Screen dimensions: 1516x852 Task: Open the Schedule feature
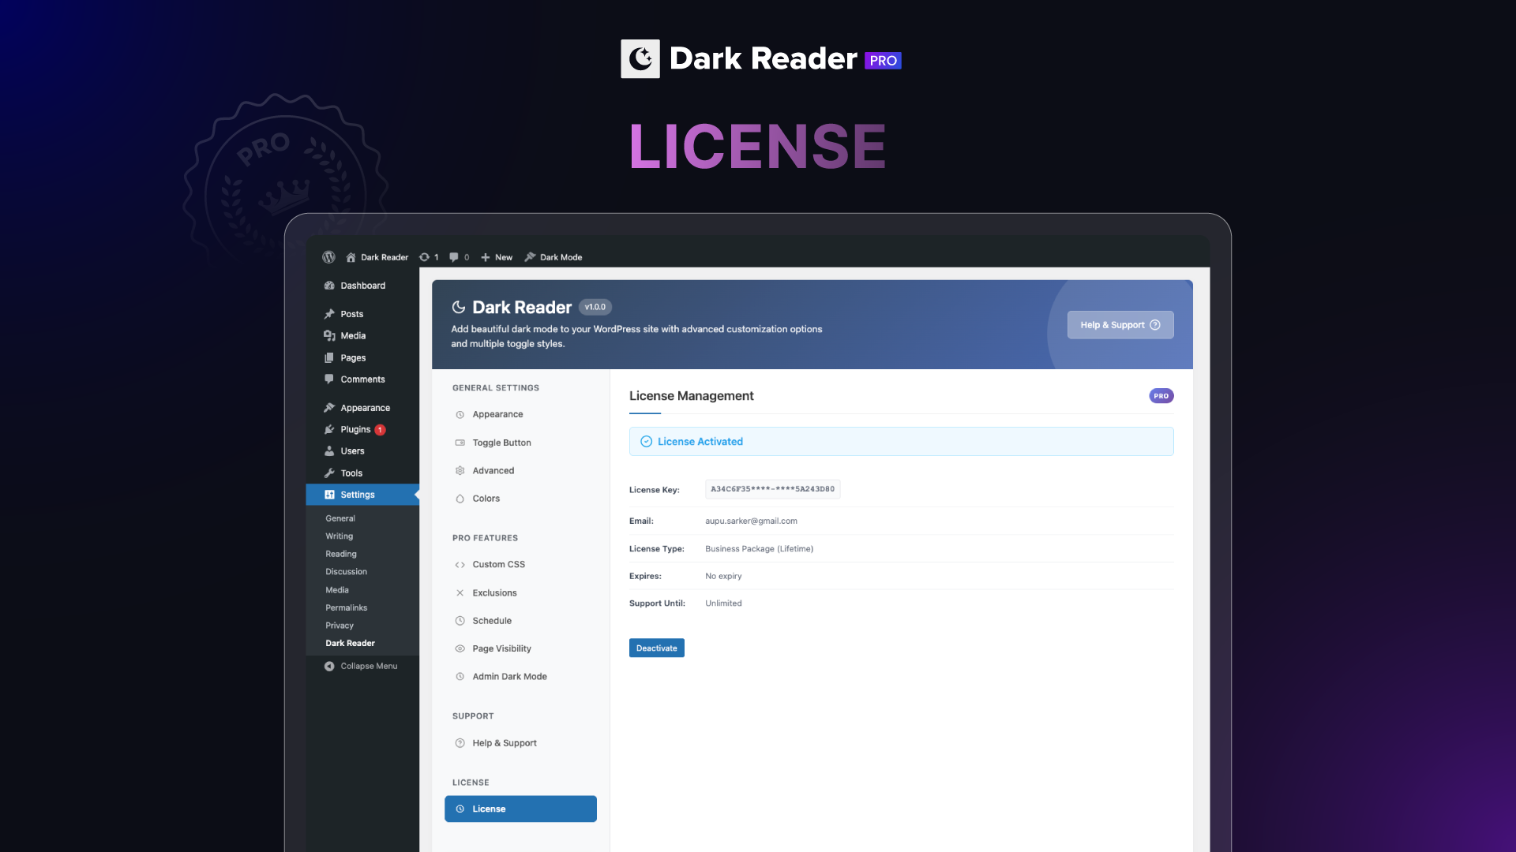click(x=491, y=620)
